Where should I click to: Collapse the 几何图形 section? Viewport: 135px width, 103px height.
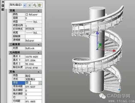click(39, 53)
